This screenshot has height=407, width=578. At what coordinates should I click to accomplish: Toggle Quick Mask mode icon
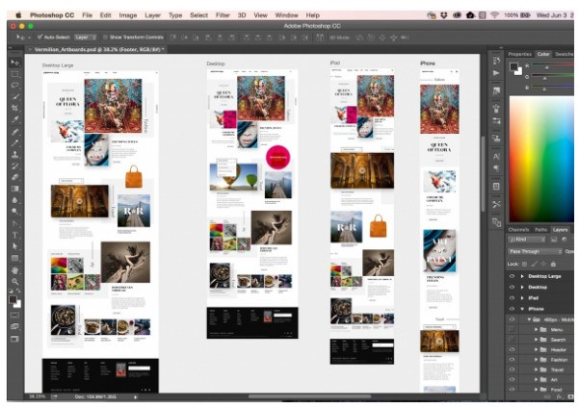coord(14,315)
